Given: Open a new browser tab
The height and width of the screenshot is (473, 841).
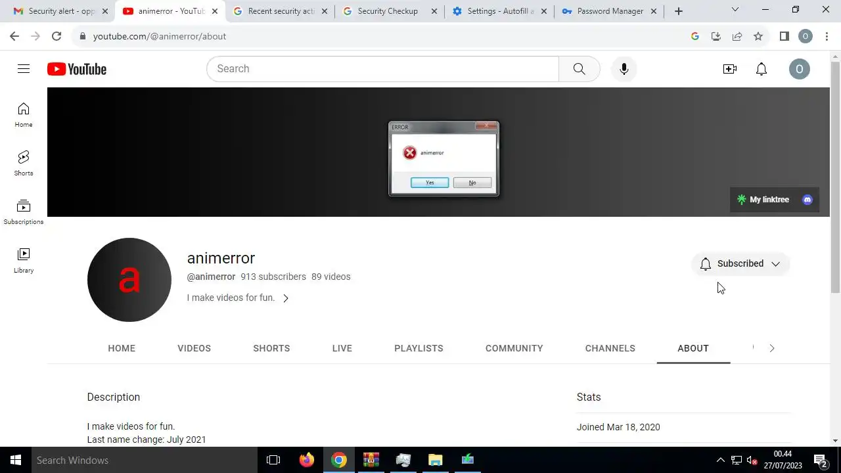Looking at the screenshot, I should pyautogui.click(x=679, y=11).
